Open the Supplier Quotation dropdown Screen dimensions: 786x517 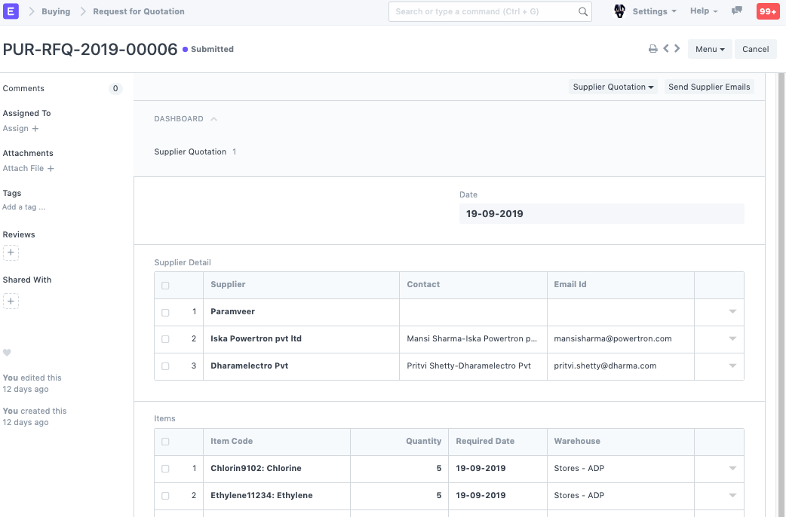point(613,87)
